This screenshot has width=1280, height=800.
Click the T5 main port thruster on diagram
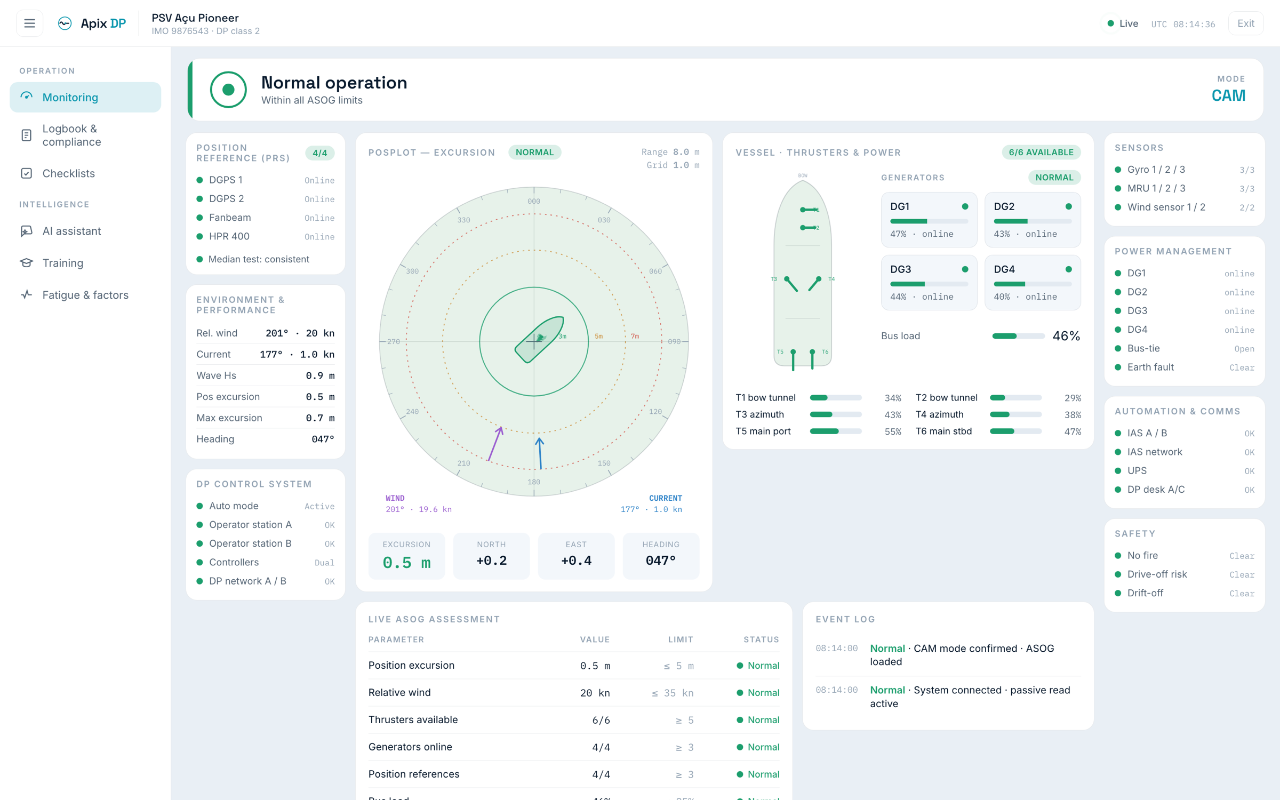[793, 360]
